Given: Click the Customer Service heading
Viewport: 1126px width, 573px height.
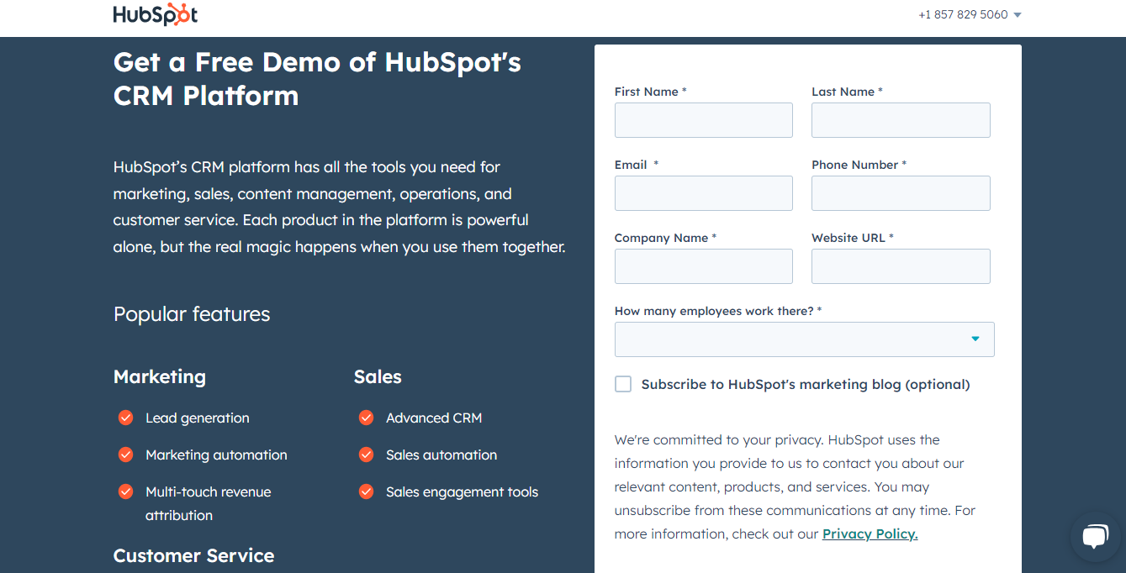Looking at the screenshot, I should (x=193, y=555).
